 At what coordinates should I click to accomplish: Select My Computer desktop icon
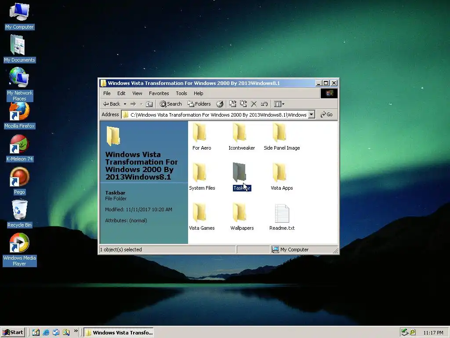pos(19,16)
